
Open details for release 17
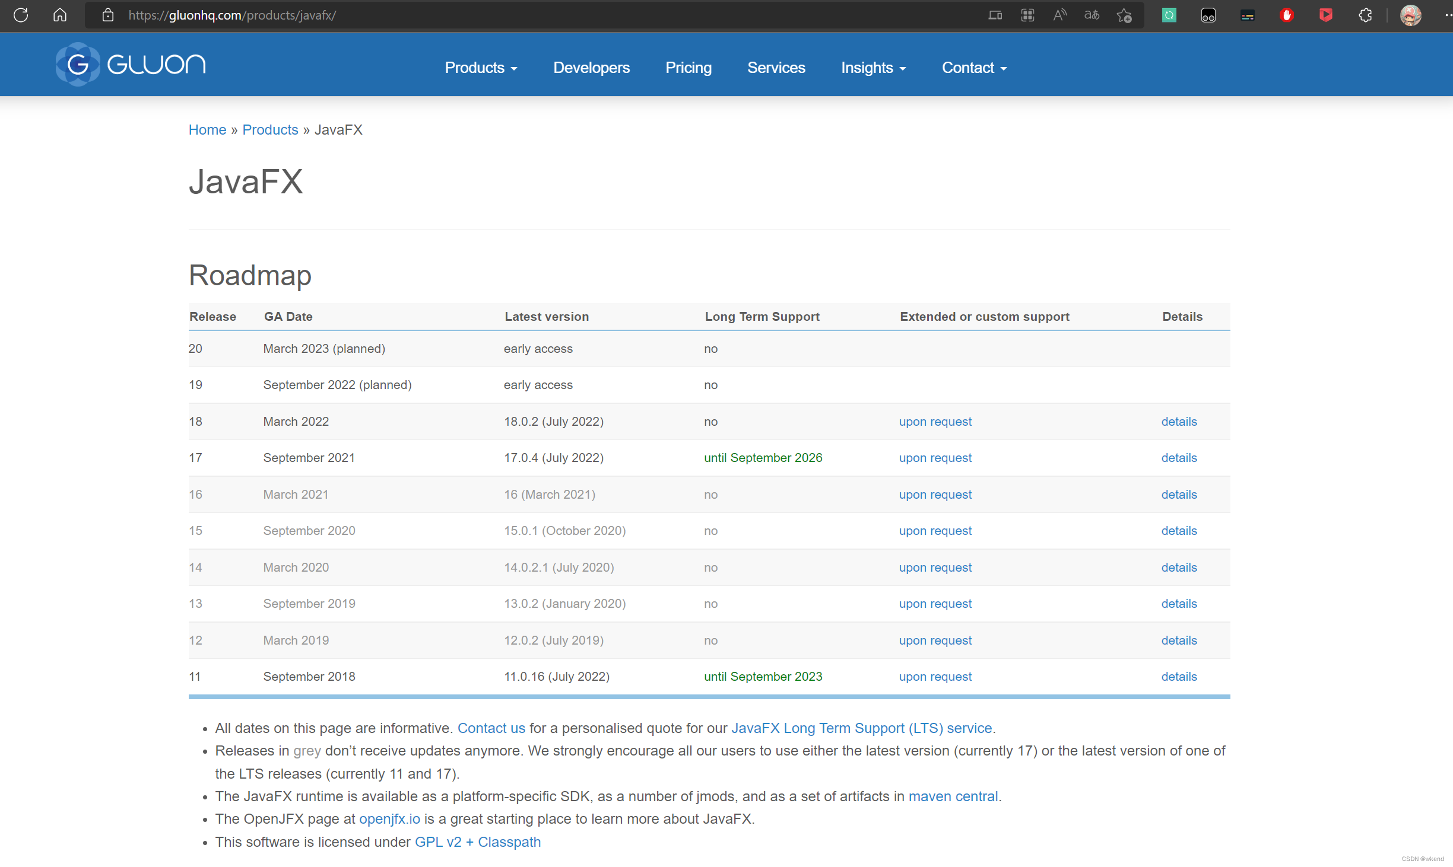1179,458
